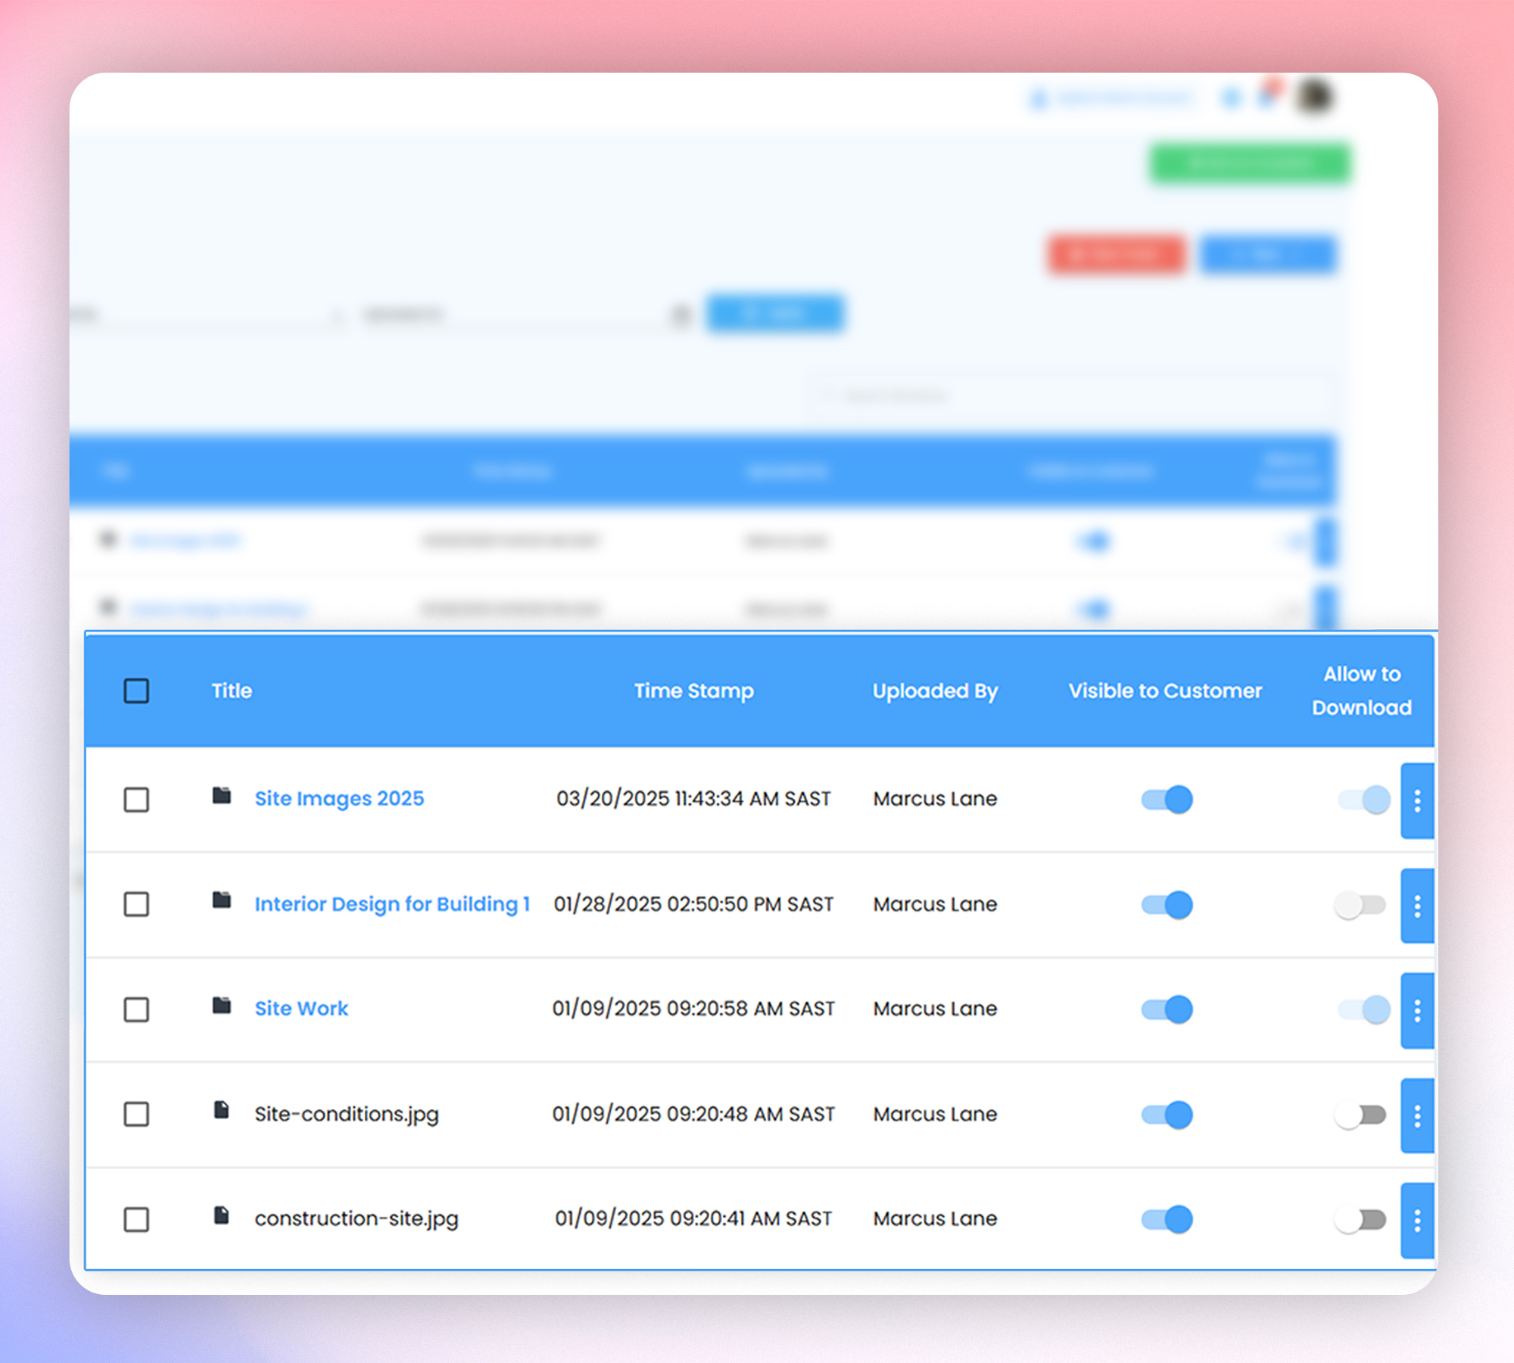The image size is (1514, 1363).
Task: Tick the checkbox for Site Images 2025
Action: click(136, 800)
